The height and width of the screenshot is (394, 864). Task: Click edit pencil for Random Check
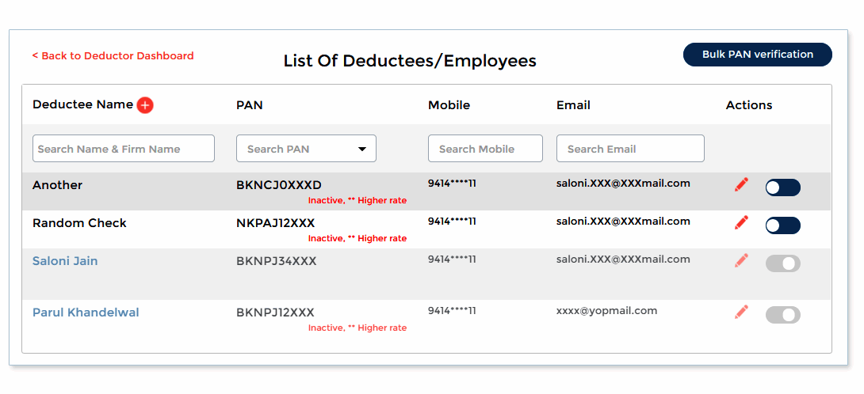(741, 223)
